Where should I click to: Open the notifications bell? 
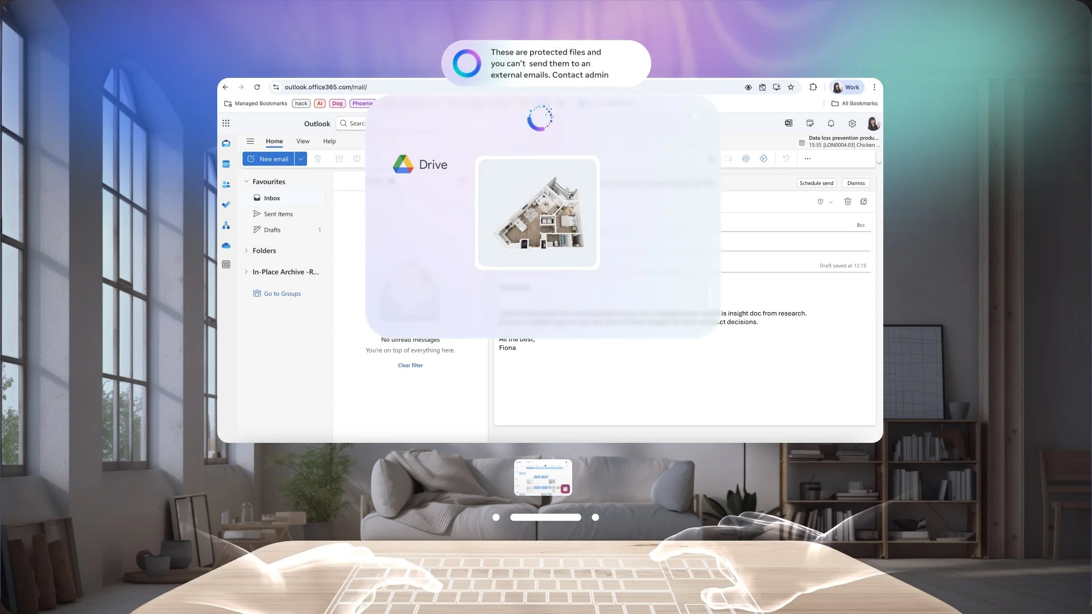click(x=831, y=123)
